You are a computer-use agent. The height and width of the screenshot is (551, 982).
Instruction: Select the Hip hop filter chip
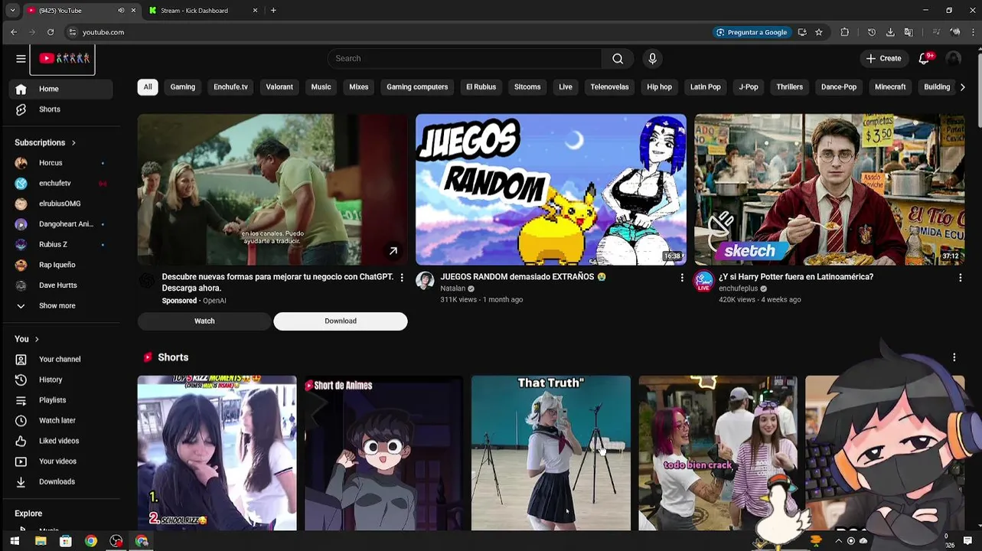coord(659,87)
